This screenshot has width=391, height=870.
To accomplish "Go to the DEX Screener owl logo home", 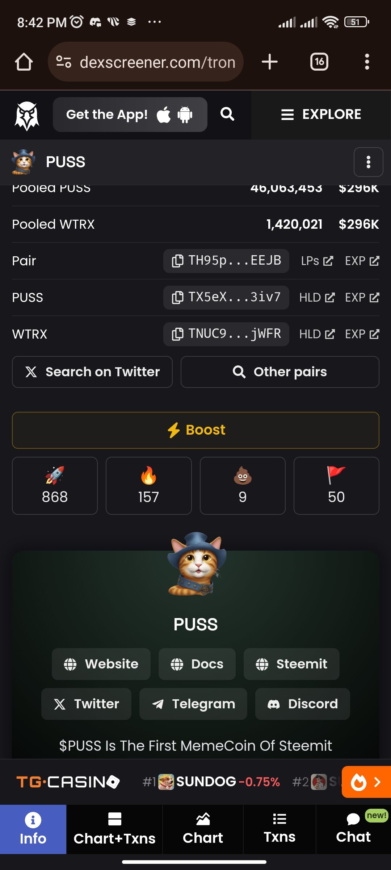I will click(27, 115).
